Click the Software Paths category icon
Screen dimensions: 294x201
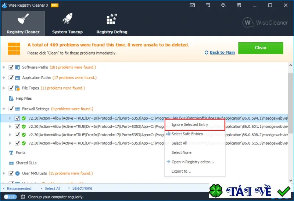(x=17, y=67)
